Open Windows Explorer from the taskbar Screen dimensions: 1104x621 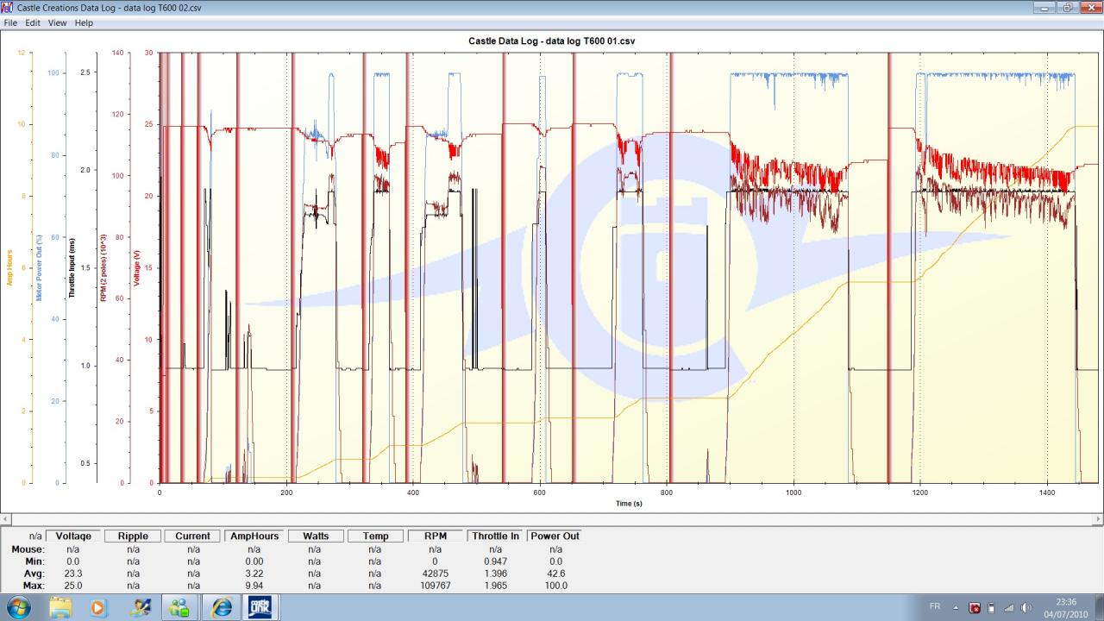[x=60, y=607]
